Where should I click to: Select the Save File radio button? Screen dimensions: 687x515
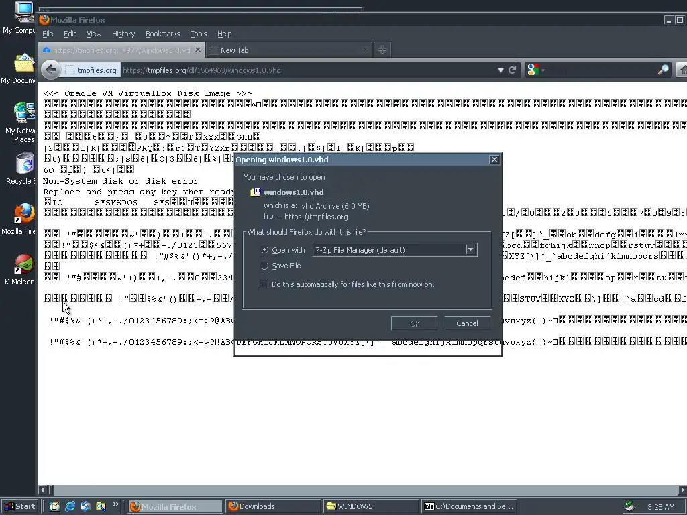264,266
